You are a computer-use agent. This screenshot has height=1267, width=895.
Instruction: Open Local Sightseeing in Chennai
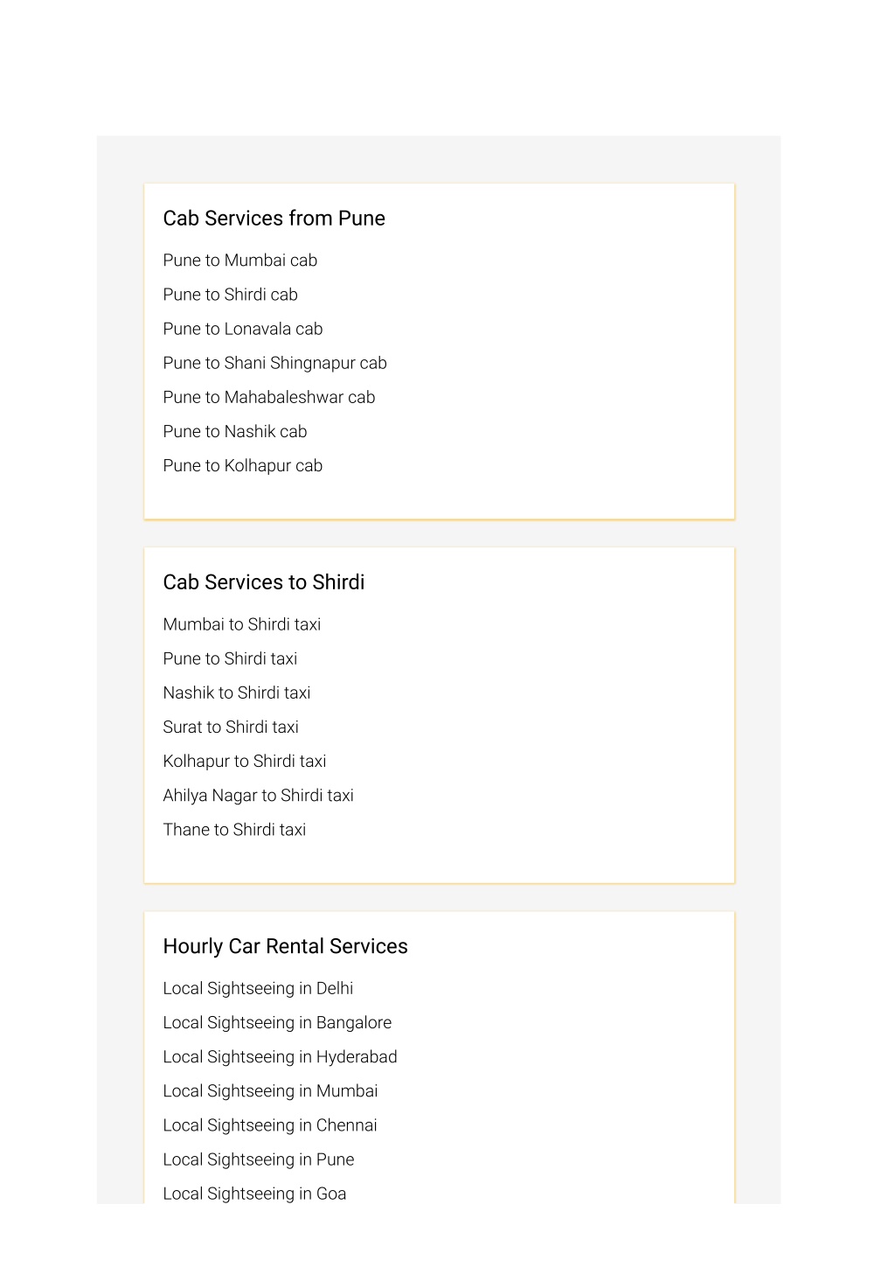pos(270,1124)
